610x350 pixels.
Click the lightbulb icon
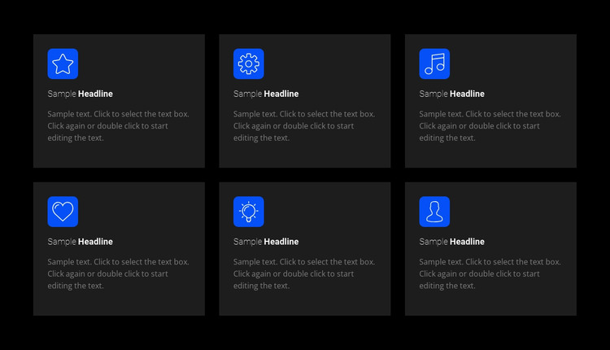[x=249, y=212]
